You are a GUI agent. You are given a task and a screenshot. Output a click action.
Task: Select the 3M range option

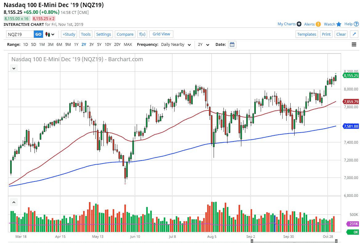point(50,44)
